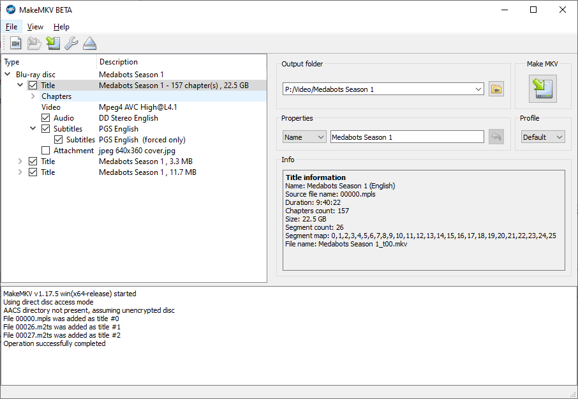Image resolution: width=578 pixels, height=399 pixels.
Task: Uncheck the 22.5 GB Title checkbox
Action: click(33, 86)
